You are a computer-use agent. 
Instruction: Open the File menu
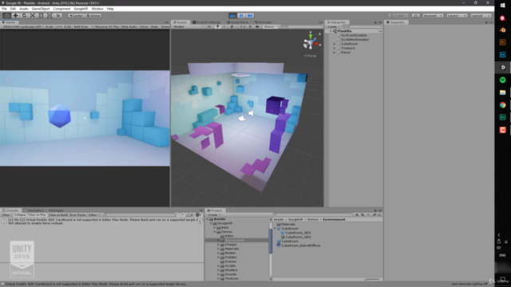(4, 9)
